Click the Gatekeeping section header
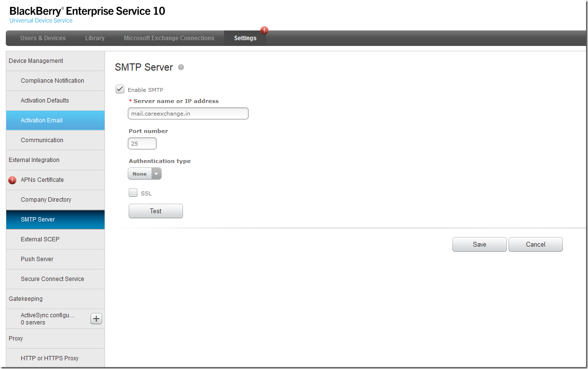The height and width of the screenshot is (369, 588). tap(55, 299)
